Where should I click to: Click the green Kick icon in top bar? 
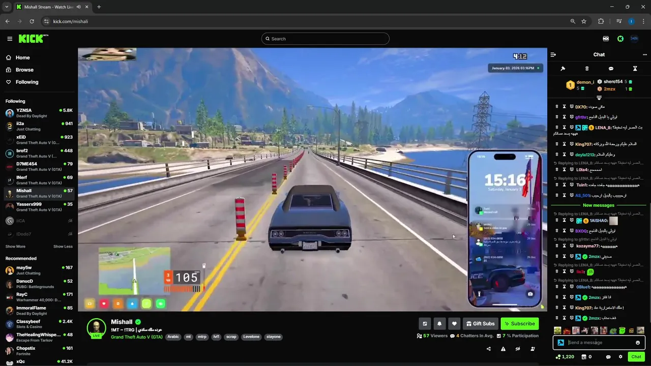pos(620,39)
